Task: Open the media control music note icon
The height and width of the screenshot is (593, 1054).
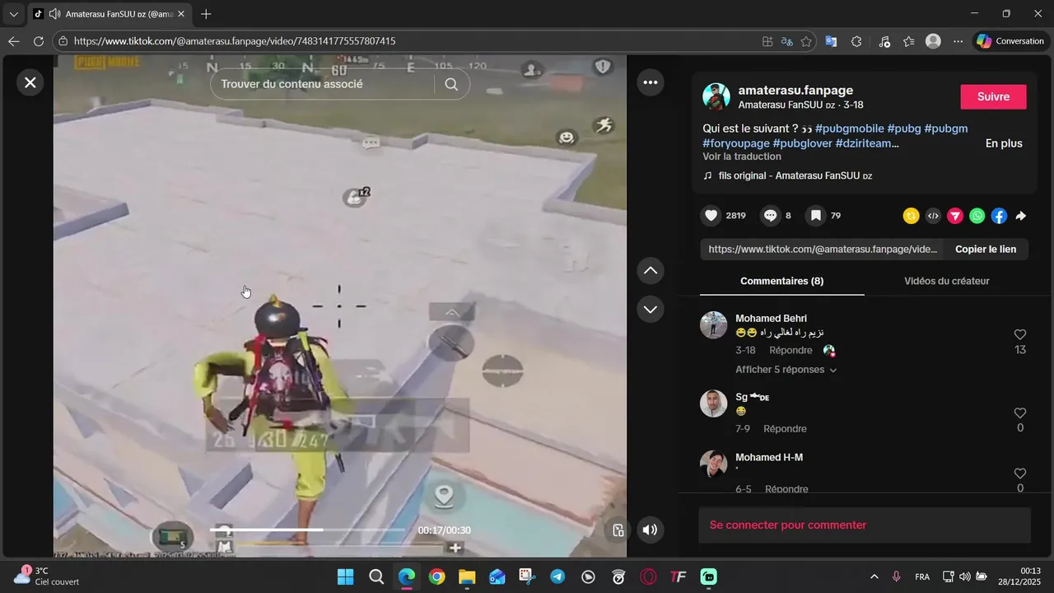Action: [x=884, y=41]
